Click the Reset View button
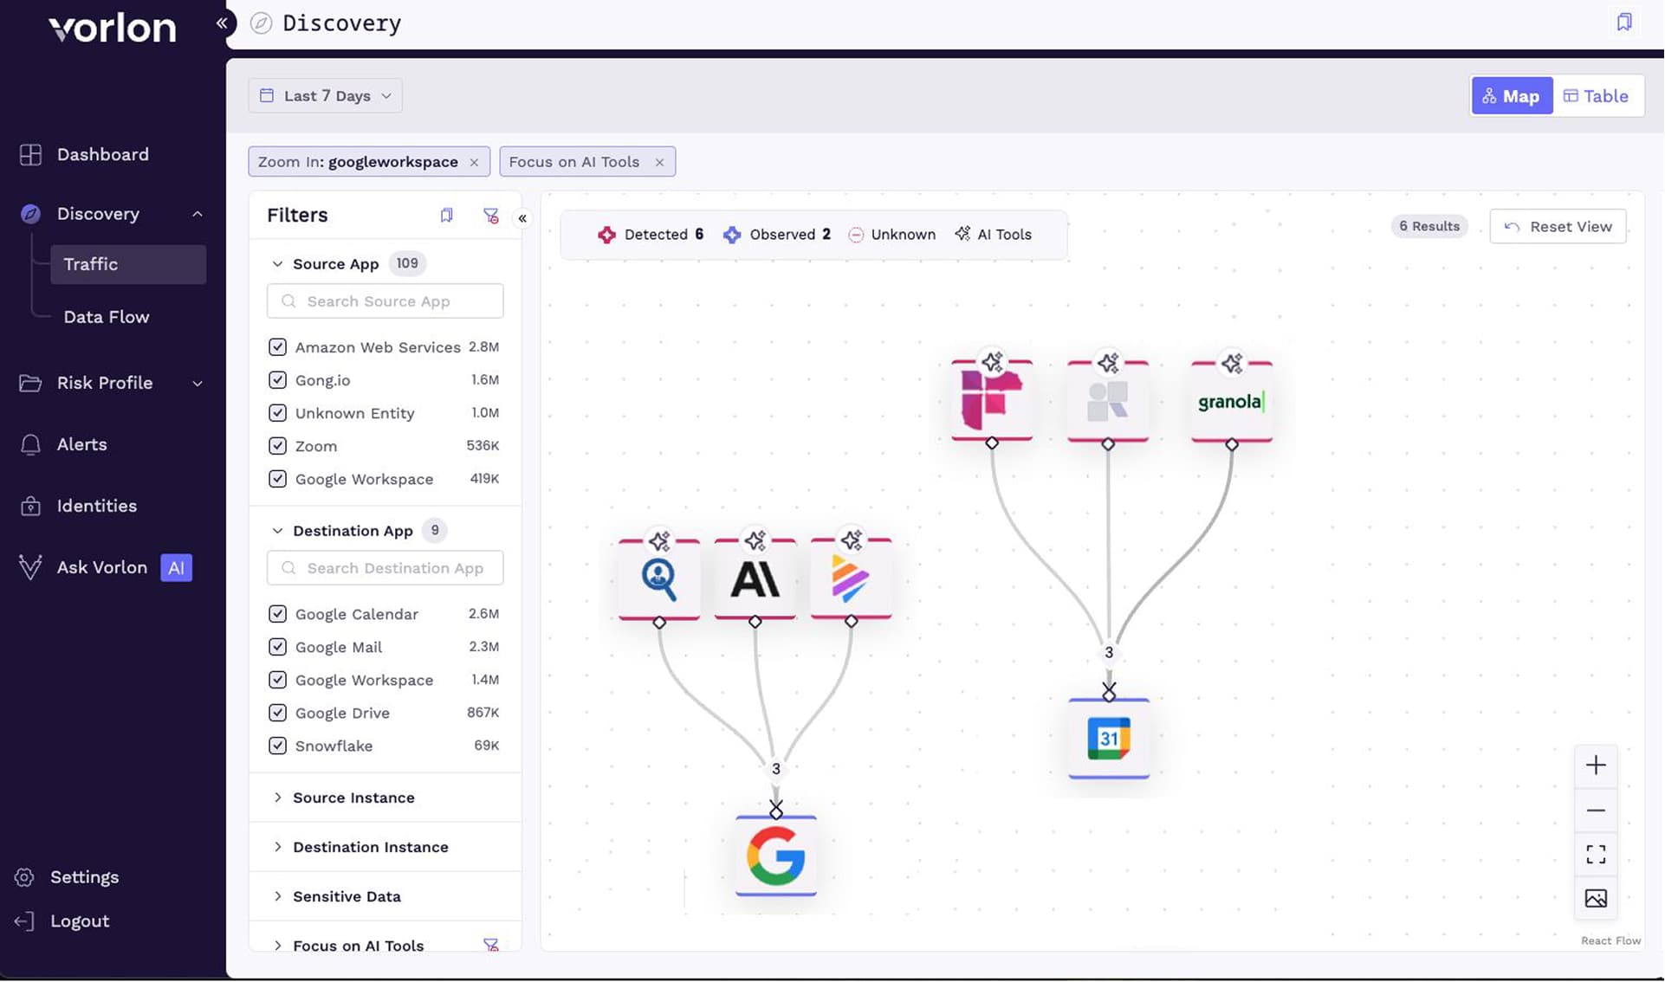The height and width of the screenshot is (982, 1665). click(1557, 227)
